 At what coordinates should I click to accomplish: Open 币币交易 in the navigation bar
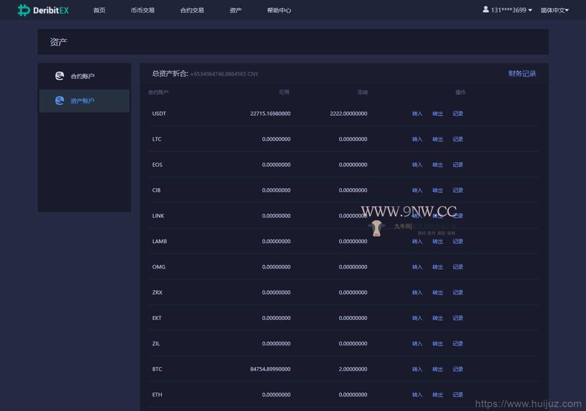[143, 10]
